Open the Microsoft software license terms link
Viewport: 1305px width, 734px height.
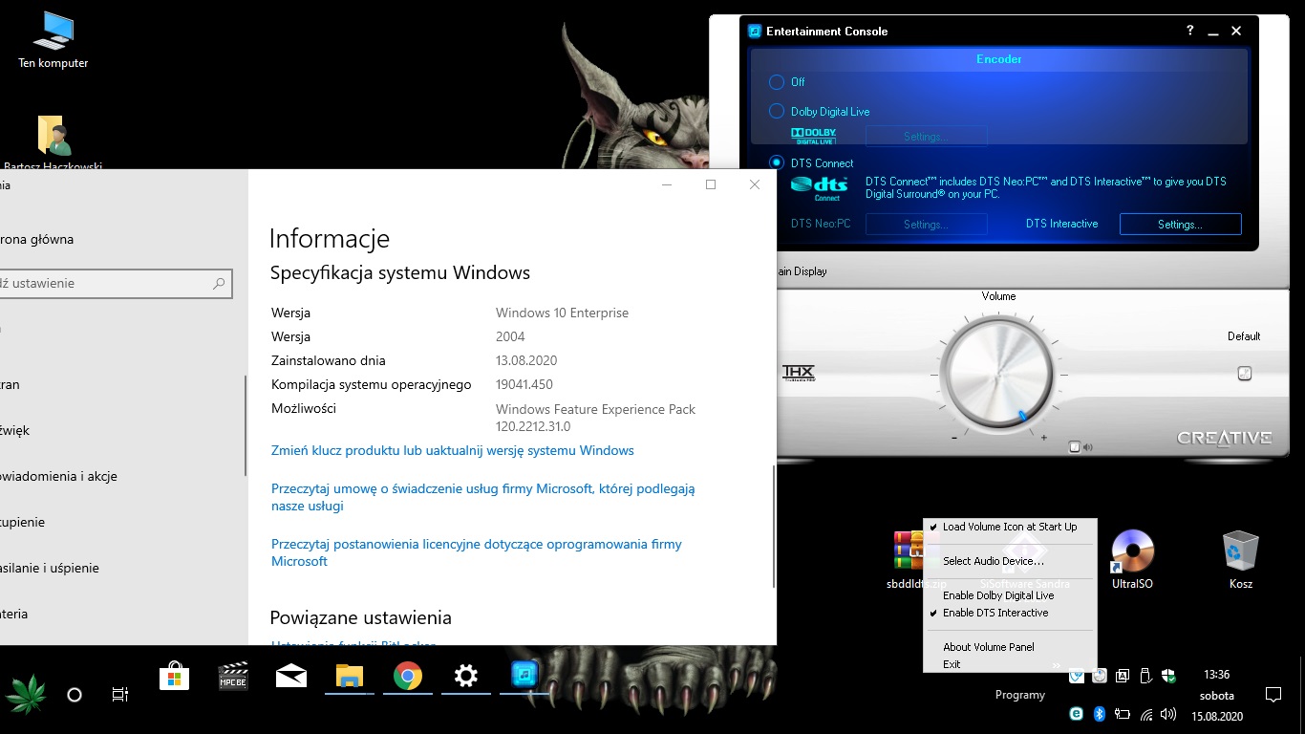477,552
